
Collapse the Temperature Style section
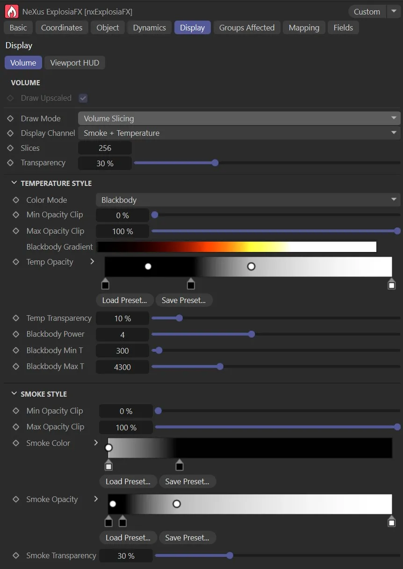14,183
